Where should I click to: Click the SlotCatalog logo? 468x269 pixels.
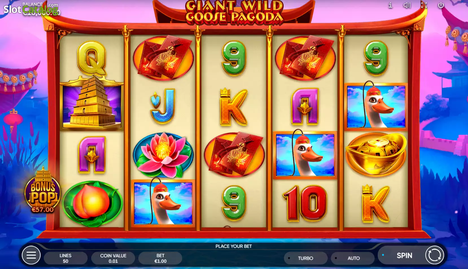[x=30, y=9]
